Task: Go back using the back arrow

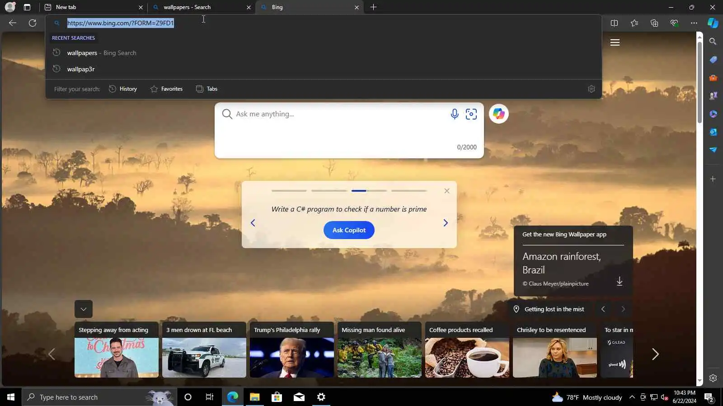Action: [x=13, y=23]
